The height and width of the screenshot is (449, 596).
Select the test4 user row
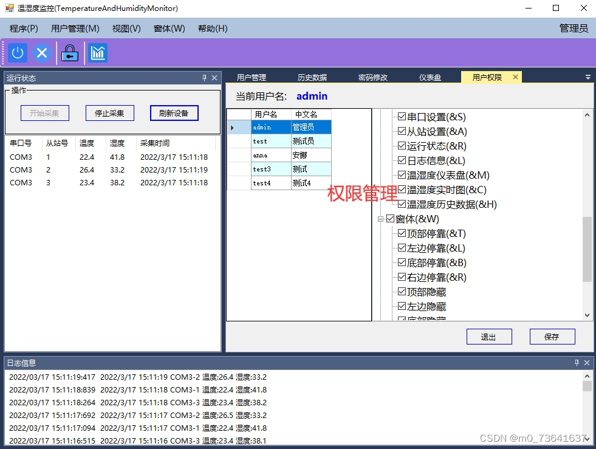point(279,183)
